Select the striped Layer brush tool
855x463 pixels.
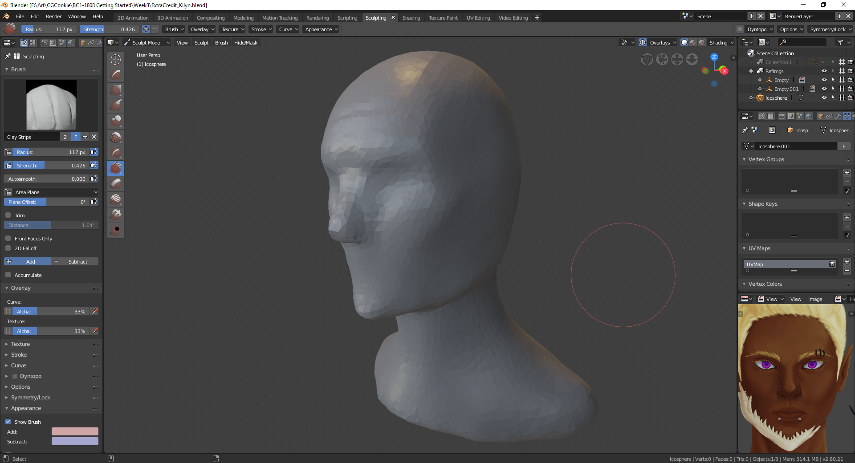[x=116, y=199]
